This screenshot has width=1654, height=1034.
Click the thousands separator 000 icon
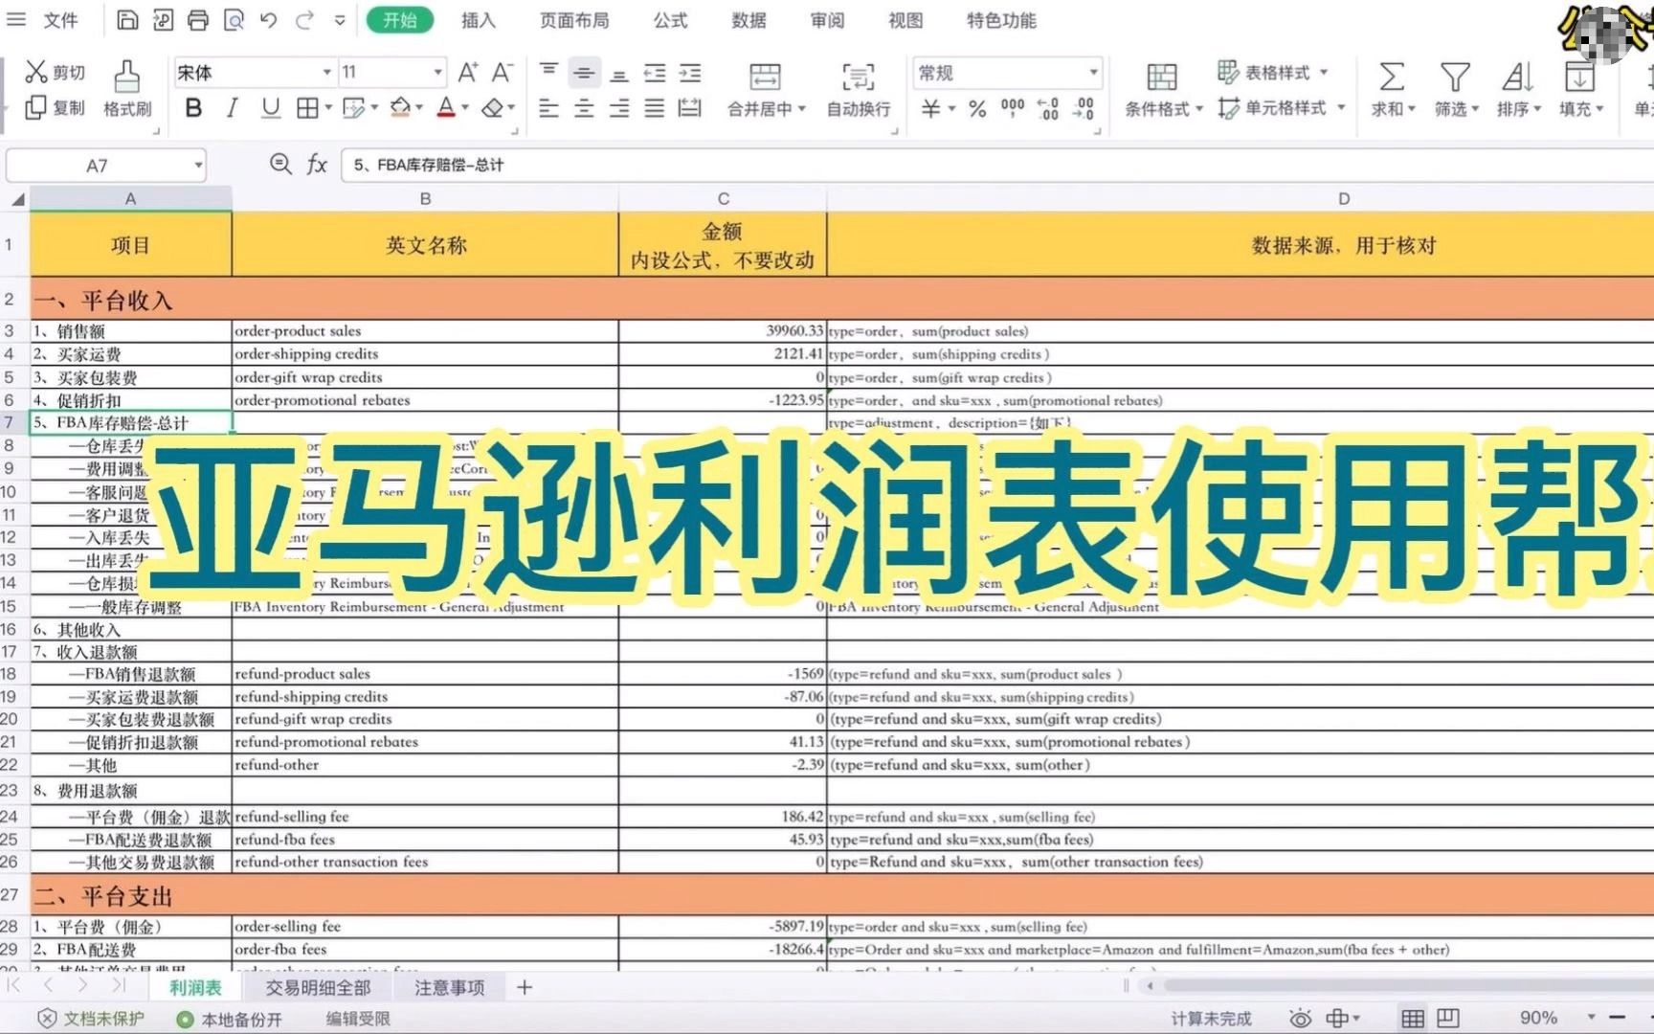[x=1013, y=108]
